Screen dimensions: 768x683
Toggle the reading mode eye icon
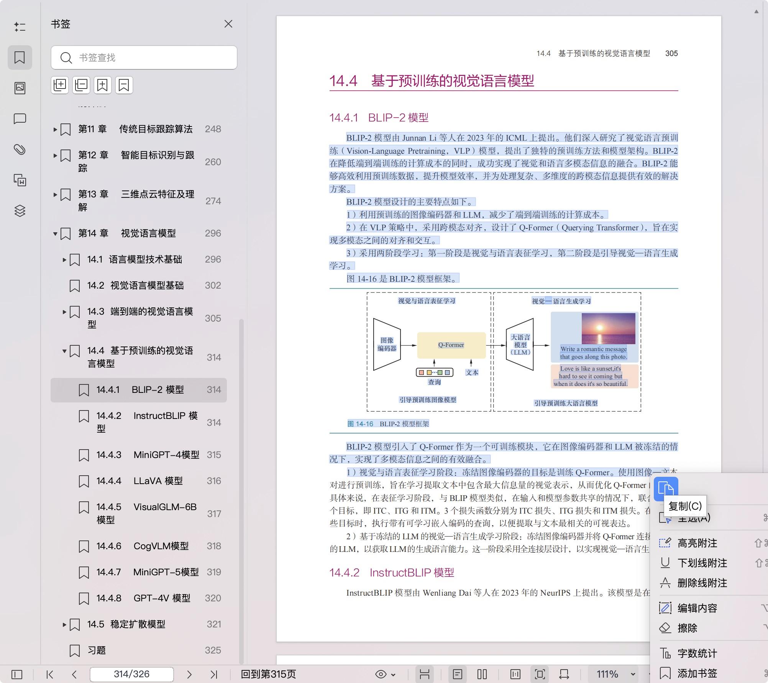tap(381, 674)
